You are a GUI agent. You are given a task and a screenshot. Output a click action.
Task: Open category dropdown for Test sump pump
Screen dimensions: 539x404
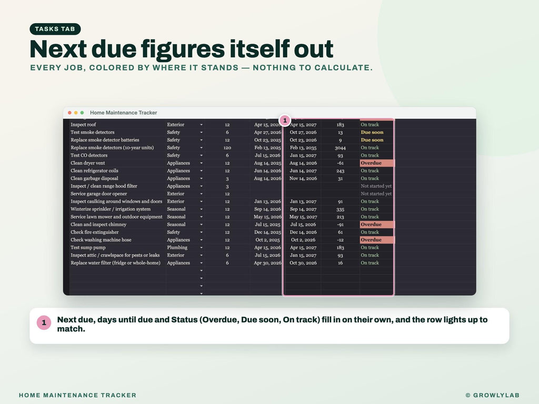click(202, 248)
